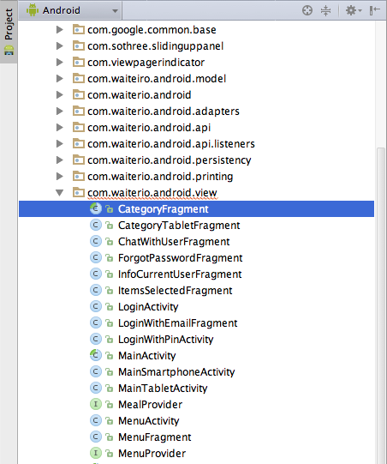Screen dimensions: 387x464
Task: Select the com.sothree.slidinguppanel package label
Action: click(155, 46)
